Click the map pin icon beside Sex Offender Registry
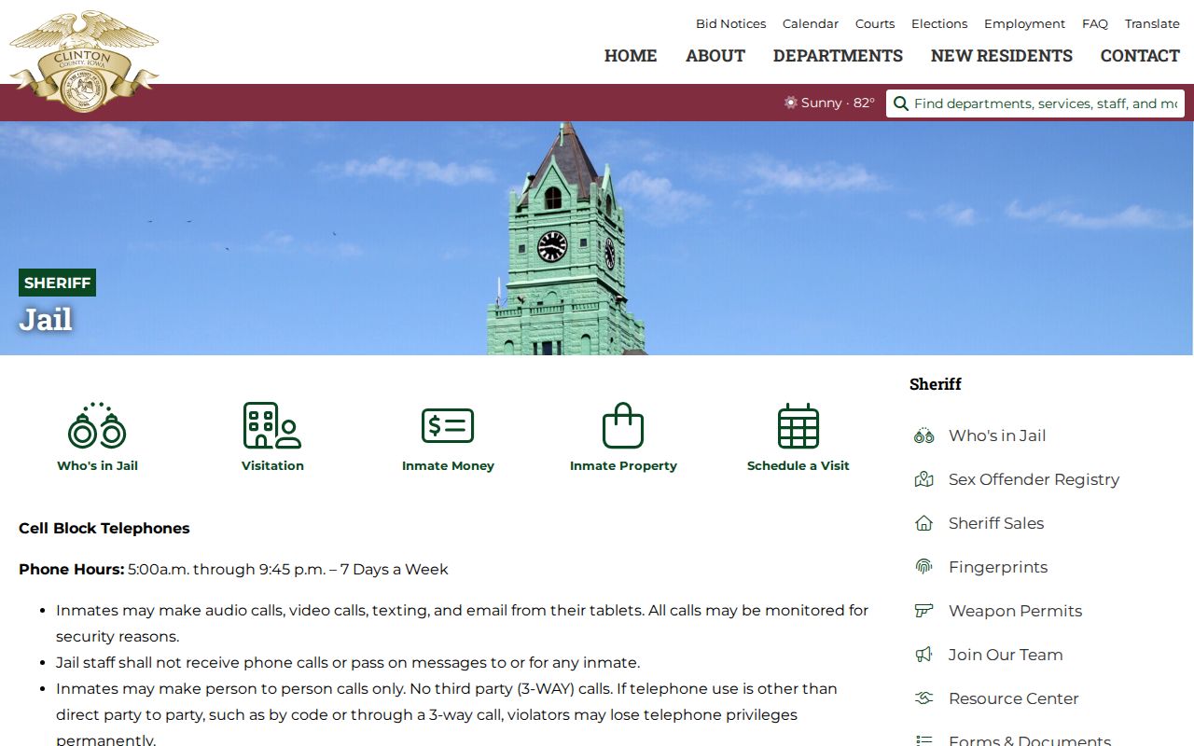Screen dimensions: 1194x746 tap(923, 479)
